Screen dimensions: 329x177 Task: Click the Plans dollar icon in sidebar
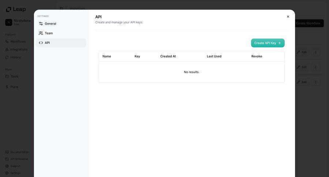click(x=7, y=87)
